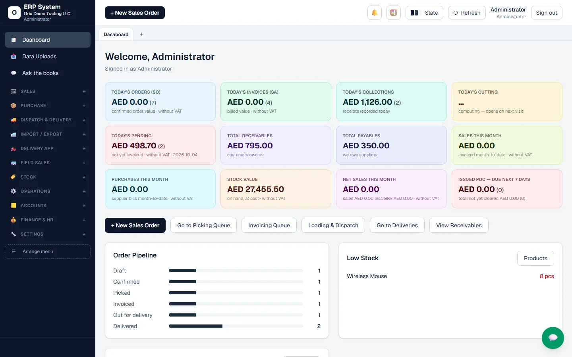Toggle the Slate theme switcher
The image size is (572, 357).
pyautogui.click(x=424, y=13)
